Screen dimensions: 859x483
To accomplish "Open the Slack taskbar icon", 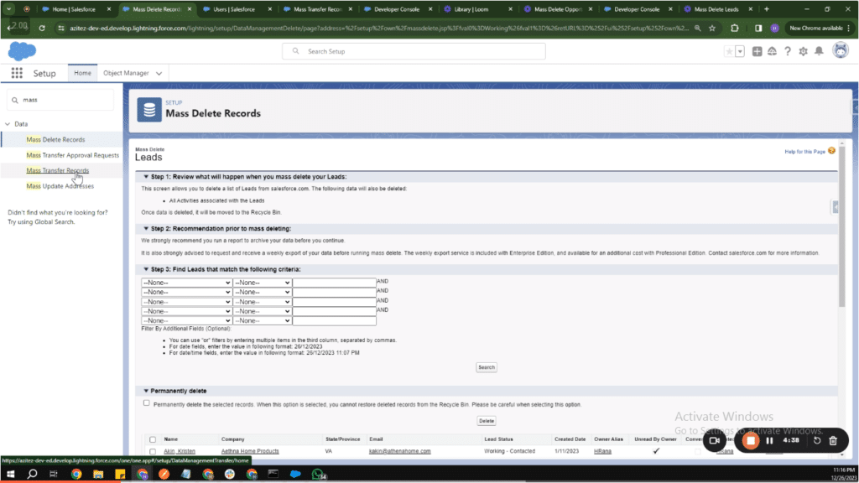I will (x=230, y=474).
